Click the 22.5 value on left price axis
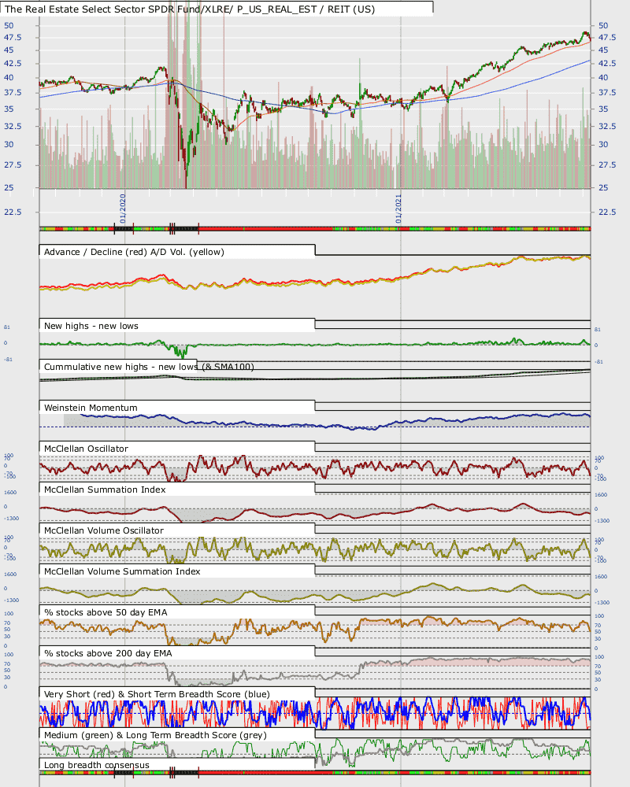The image size is (630, 787). pyautogui.click(x=13, y=212)
